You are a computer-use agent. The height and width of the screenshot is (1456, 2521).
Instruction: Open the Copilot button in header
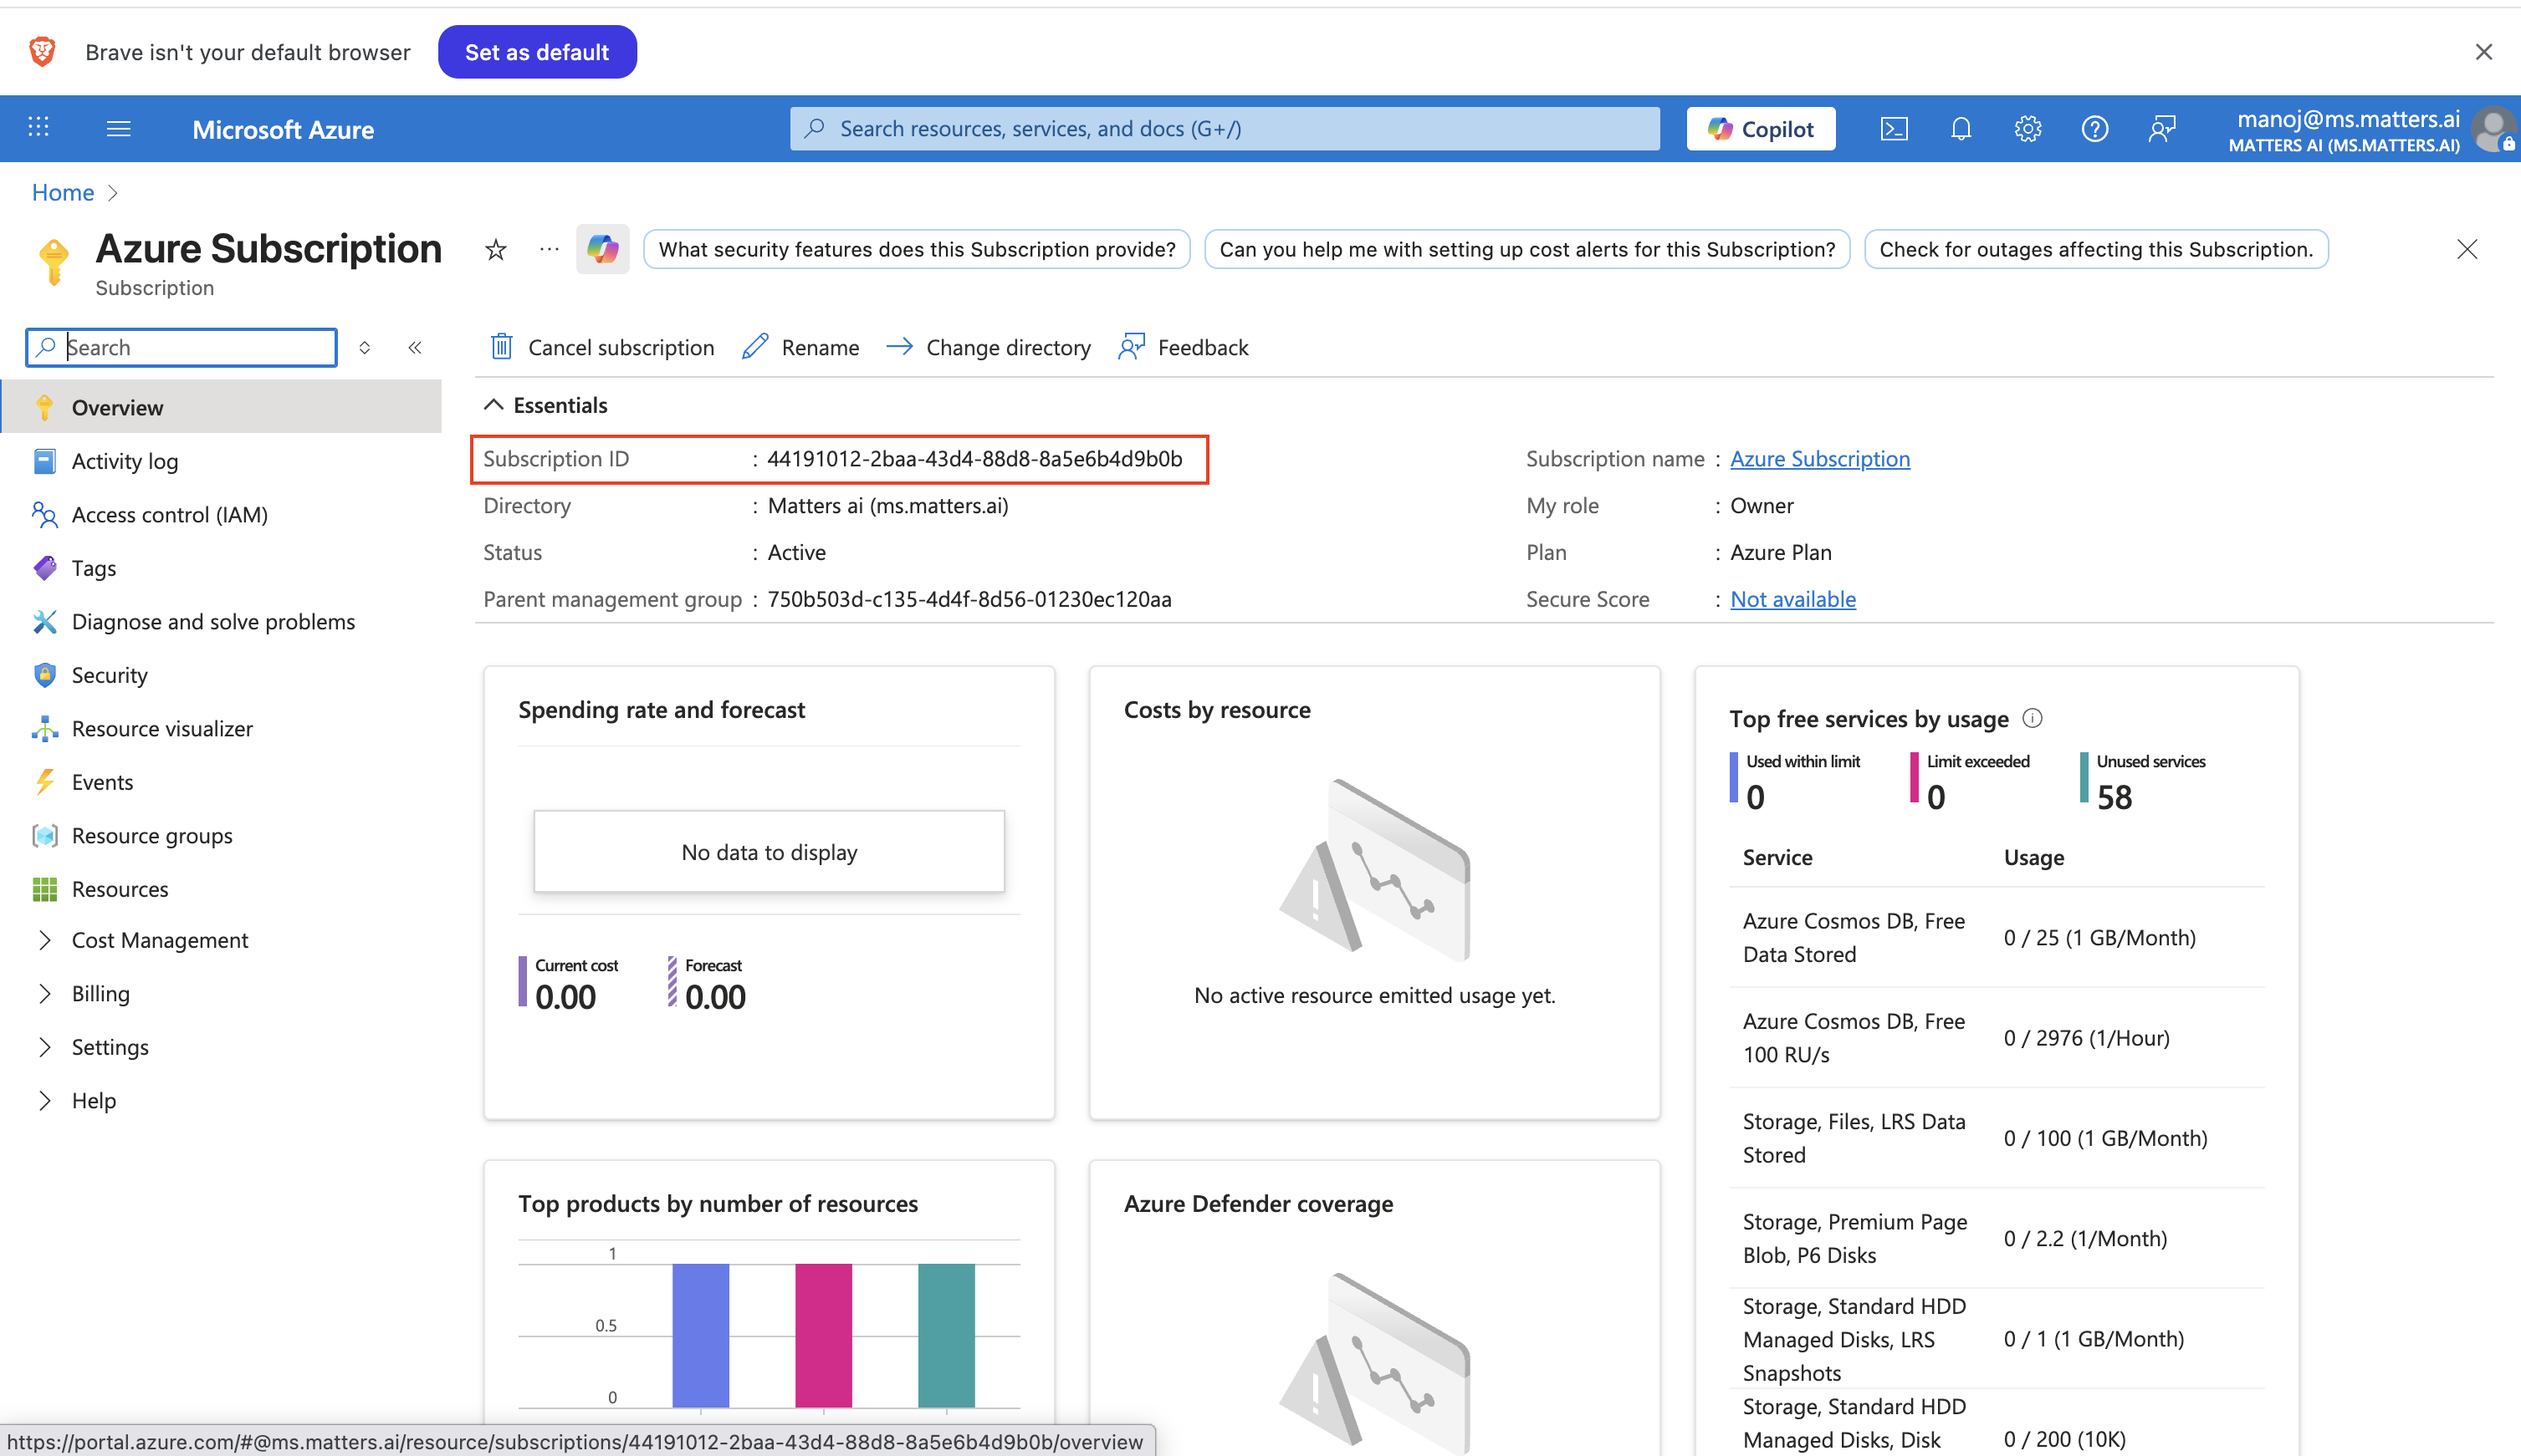[1761, 129]
